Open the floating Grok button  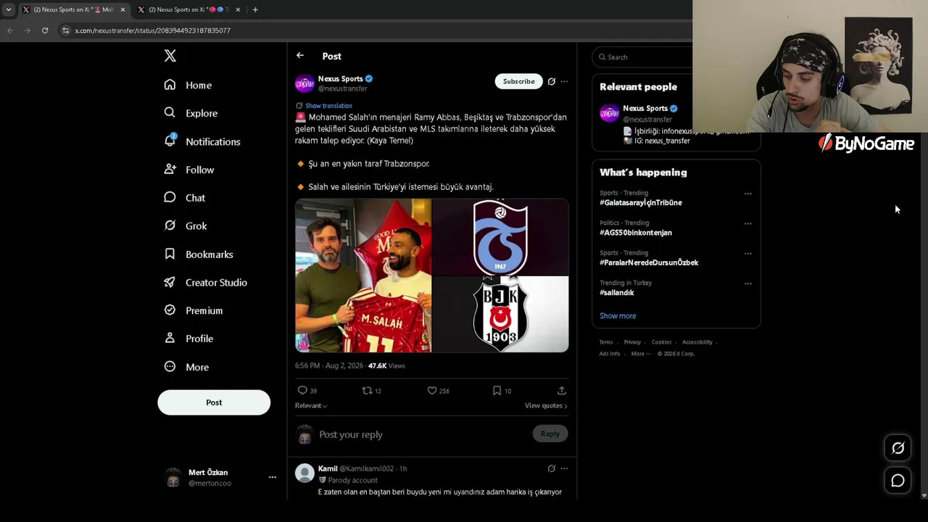click(898, 448)
